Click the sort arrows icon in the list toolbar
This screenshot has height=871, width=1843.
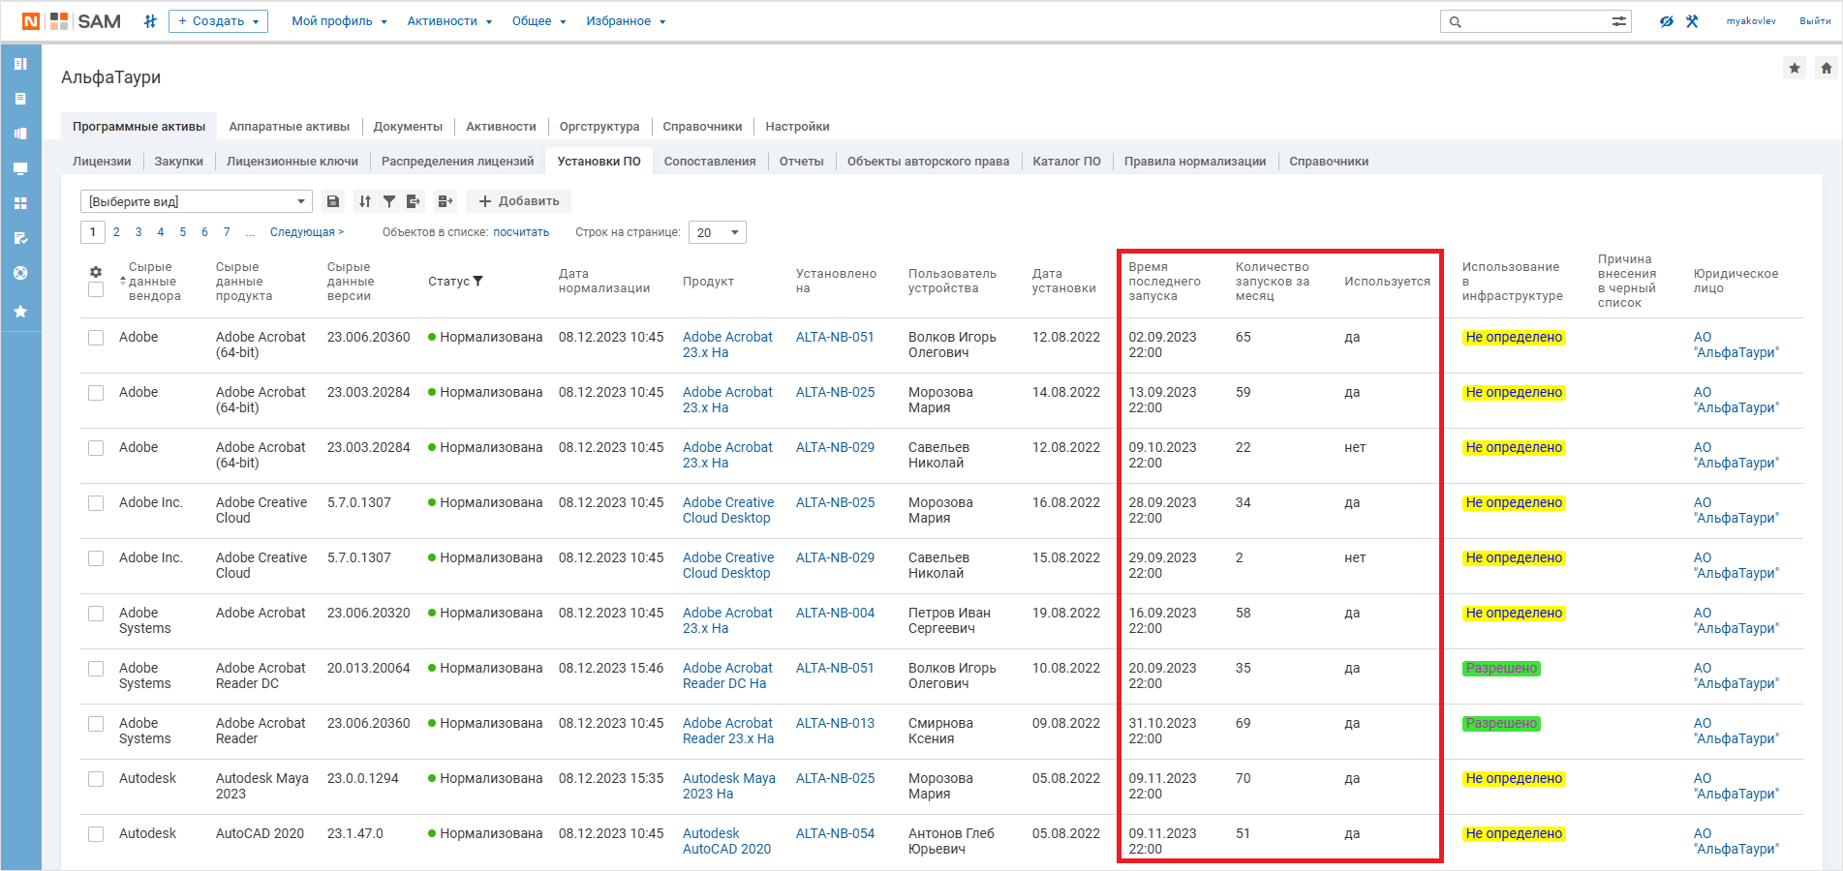coord(365,201)
